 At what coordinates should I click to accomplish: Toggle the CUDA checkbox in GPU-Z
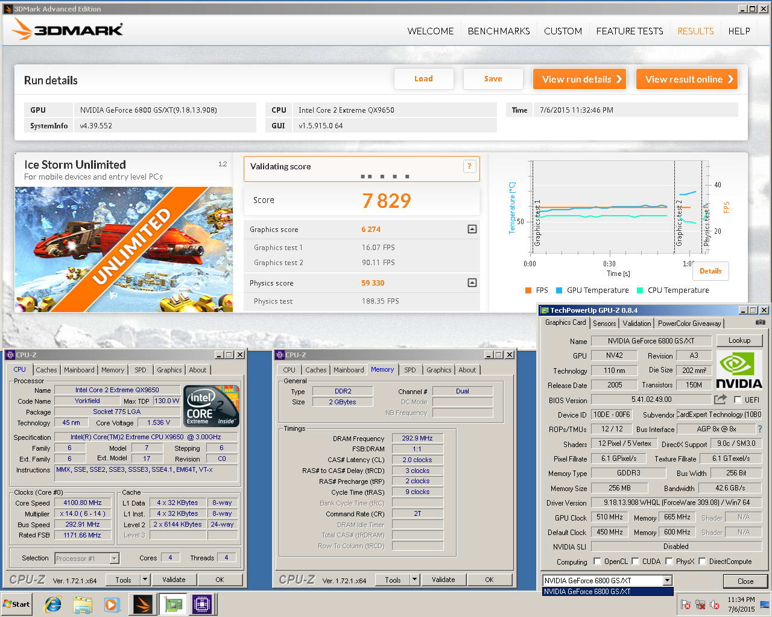(635, 561)
